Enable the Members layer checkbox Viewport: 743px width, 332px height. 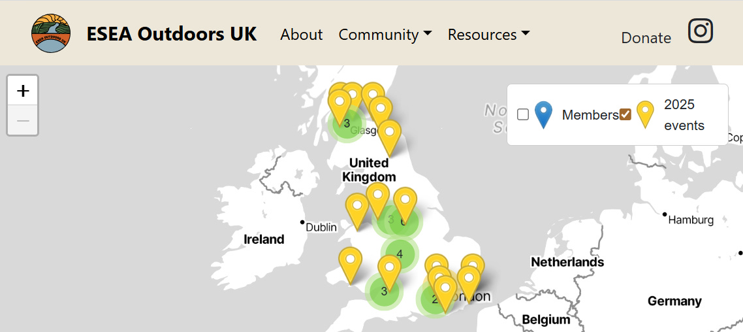tap(523, 115)
